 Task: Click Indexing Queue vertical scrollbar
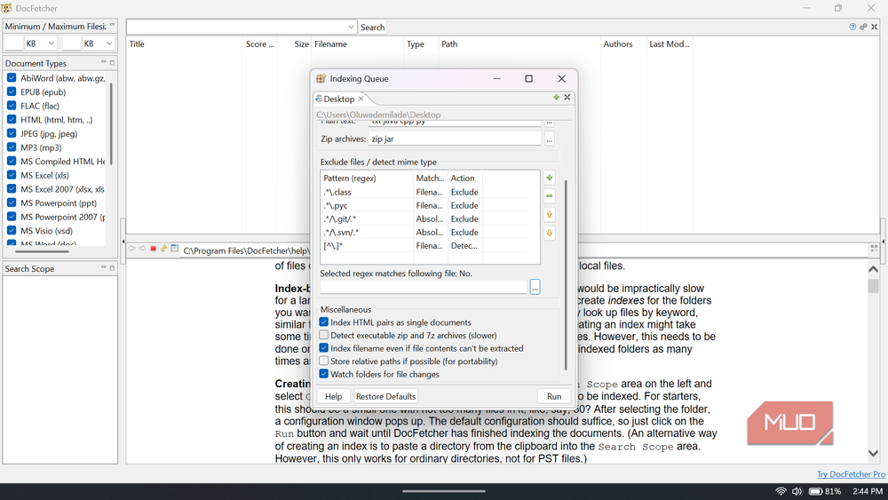point(565,274)
